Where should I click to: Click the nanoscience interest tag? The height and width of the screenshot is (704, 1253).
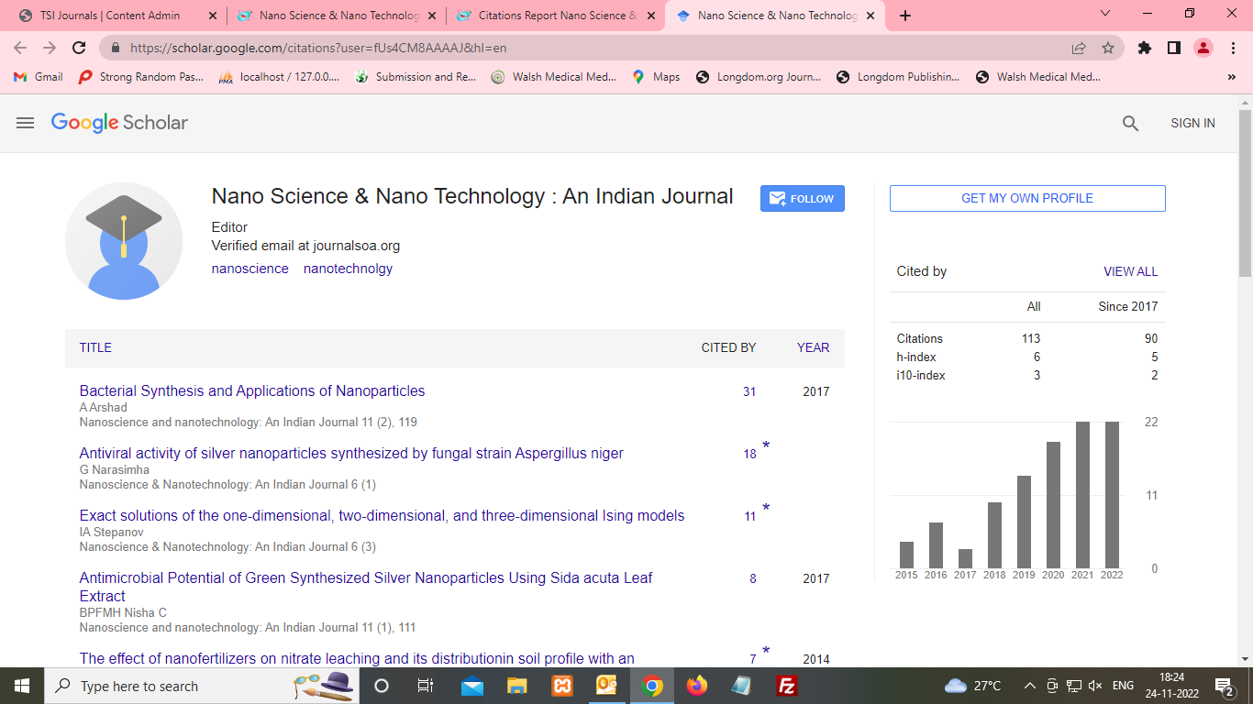click(x=249, y=269)
